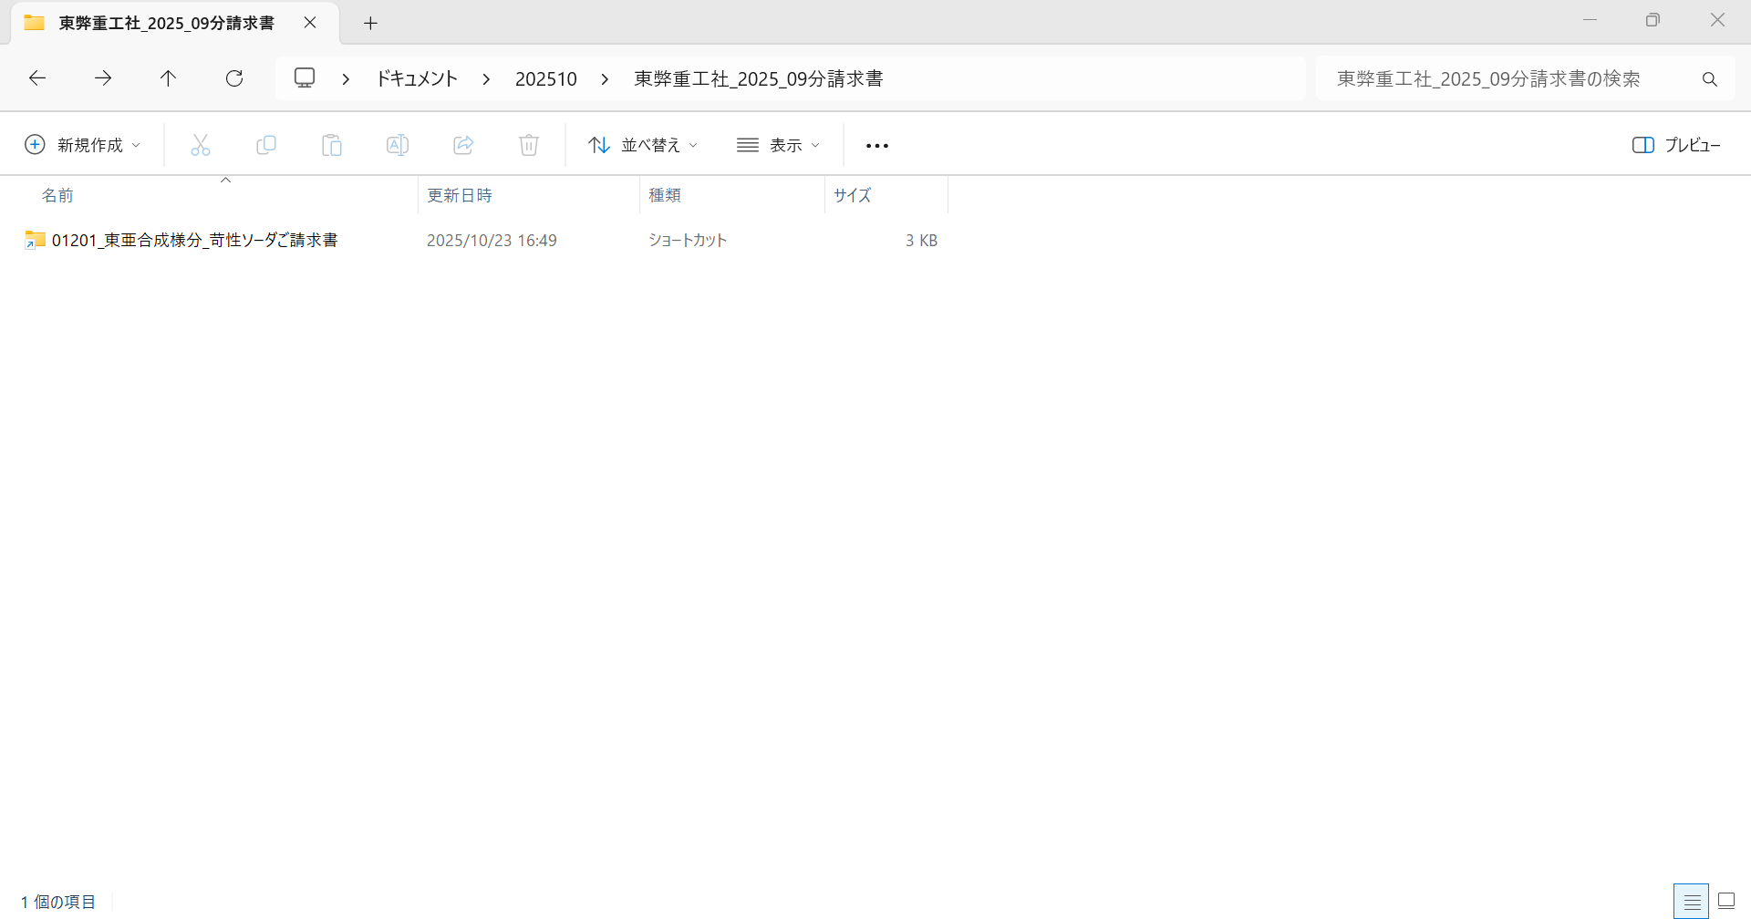The height and width of the screenshot is (919, 1751).
Task: Add a new tab with plus button
Action: coord(370,24)
